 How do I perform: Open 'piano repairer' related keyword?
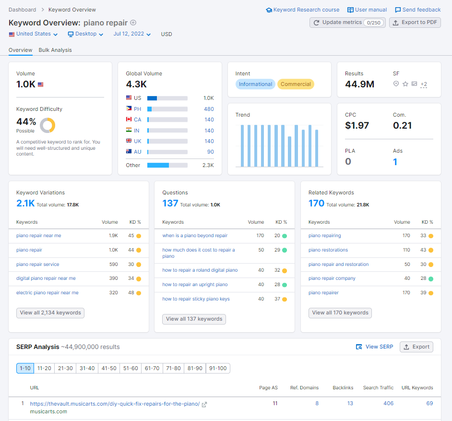(323, 293)
